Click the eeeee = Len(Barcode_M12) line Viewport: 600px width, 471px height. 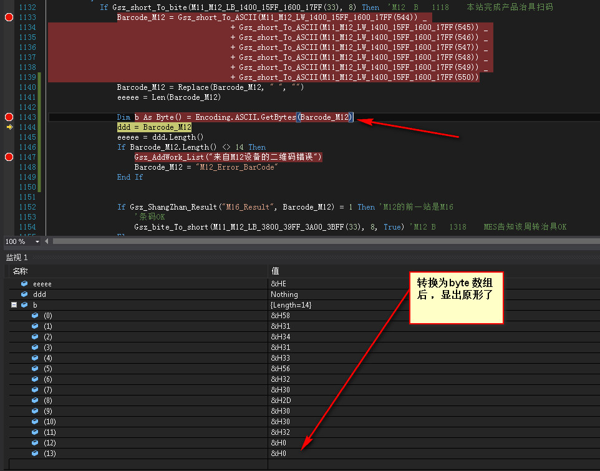(x=169, y=97)
